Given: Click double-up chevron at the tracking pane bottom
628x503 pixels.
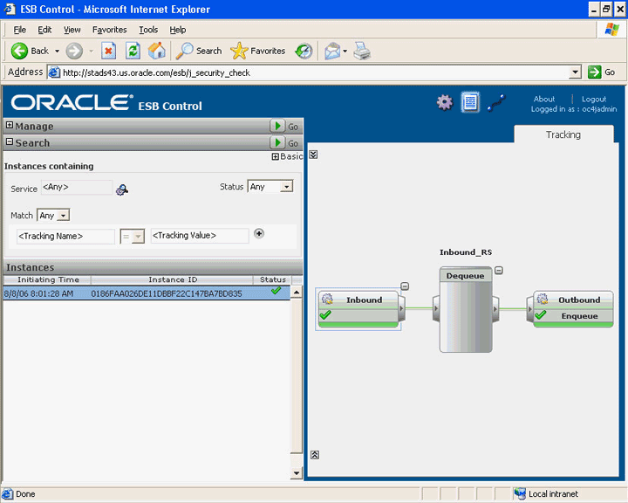Looking at the screenshot, I should 315,455.
